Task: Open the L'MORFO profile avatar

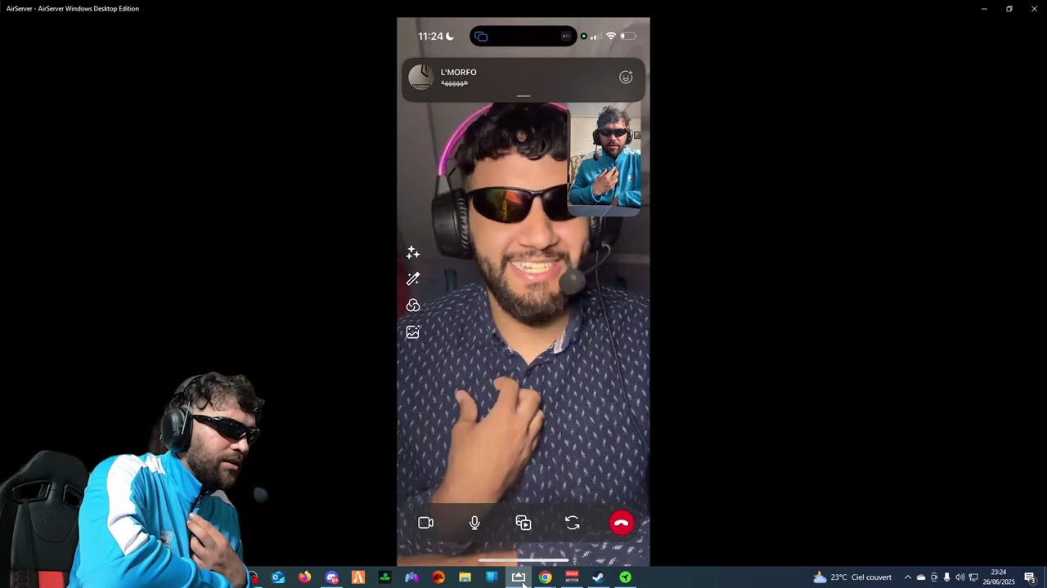Action: (420, 77)
